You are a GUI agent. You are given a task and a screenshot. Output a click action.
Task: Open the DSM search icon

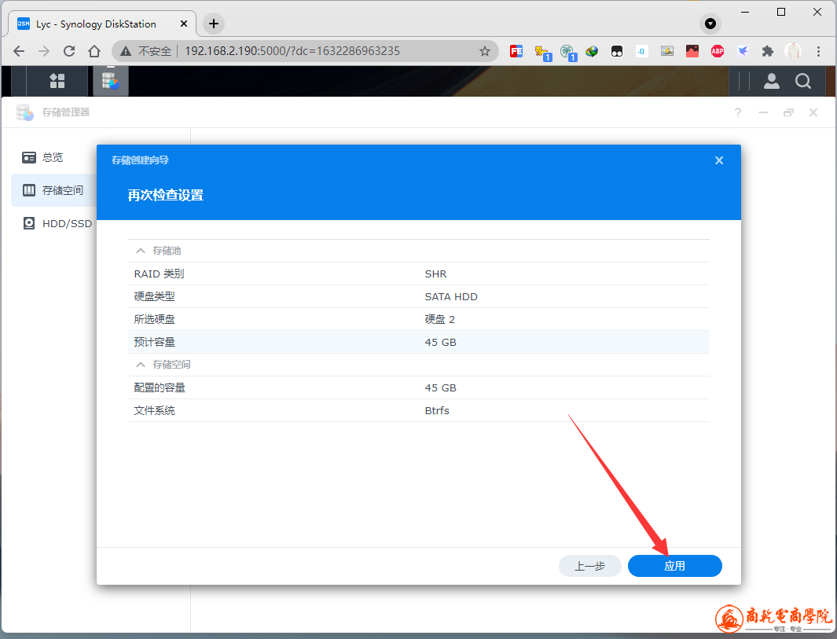pyautogui.click(x=803, y=81)
